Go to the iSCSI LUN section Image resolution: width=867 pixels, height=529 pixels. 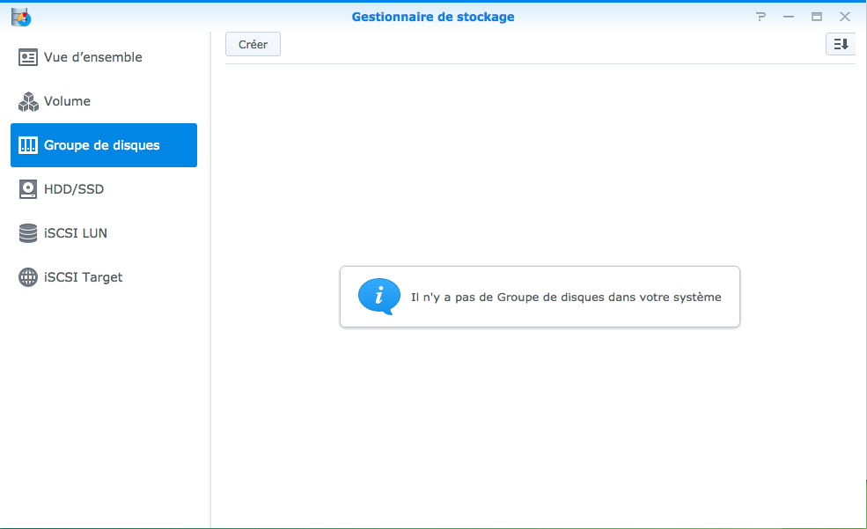point(103,233)
